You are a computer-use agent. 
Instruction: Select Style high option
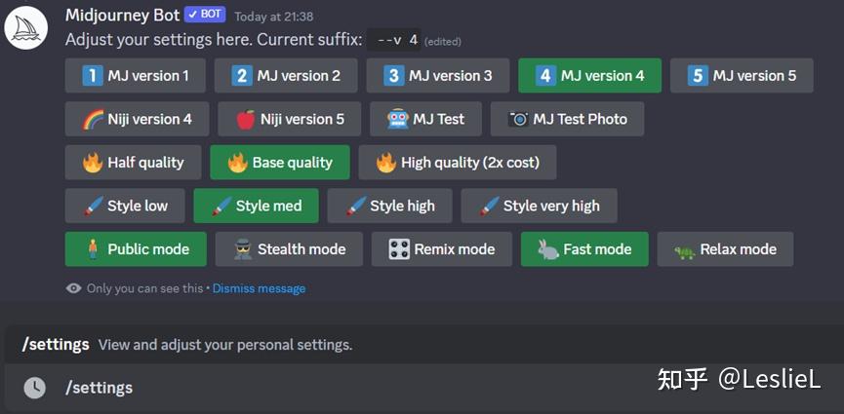[389, 206]
